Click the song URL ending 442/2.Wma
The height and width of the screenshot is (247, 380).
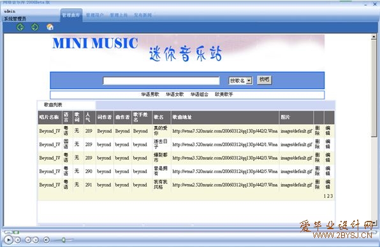coord(225,131)
